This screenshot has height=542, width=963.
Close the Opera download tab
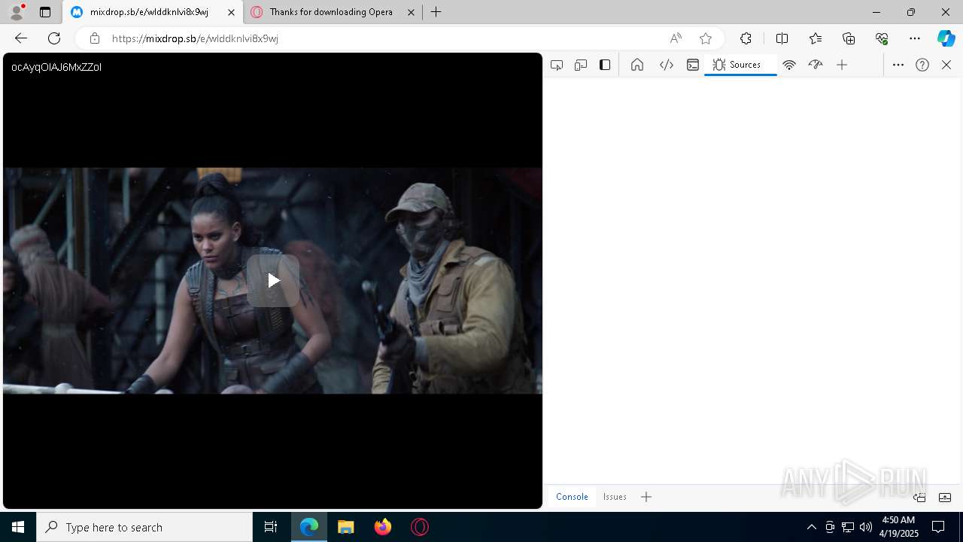[411, 12]
